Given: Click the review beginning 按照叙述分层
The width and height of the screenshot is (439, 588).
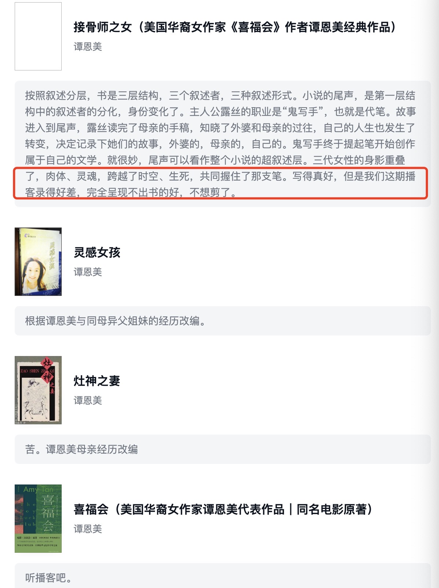Looking at the screenshot, I should [x=222, y=144].
